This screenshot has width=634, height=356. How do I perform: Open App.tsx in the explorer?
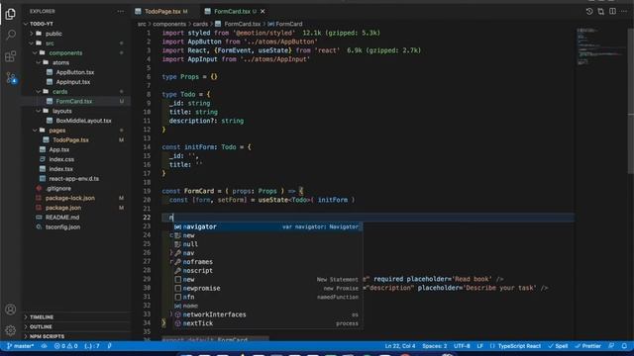[59, 149]
